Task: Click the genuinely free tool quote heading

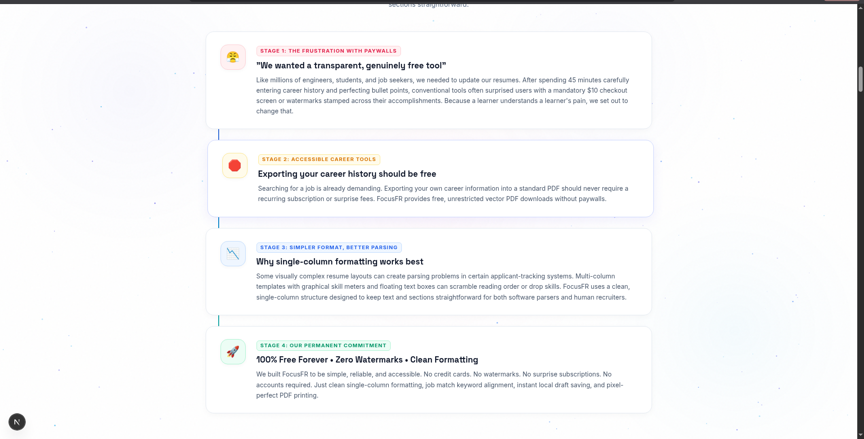Action: tap(351, 66)
